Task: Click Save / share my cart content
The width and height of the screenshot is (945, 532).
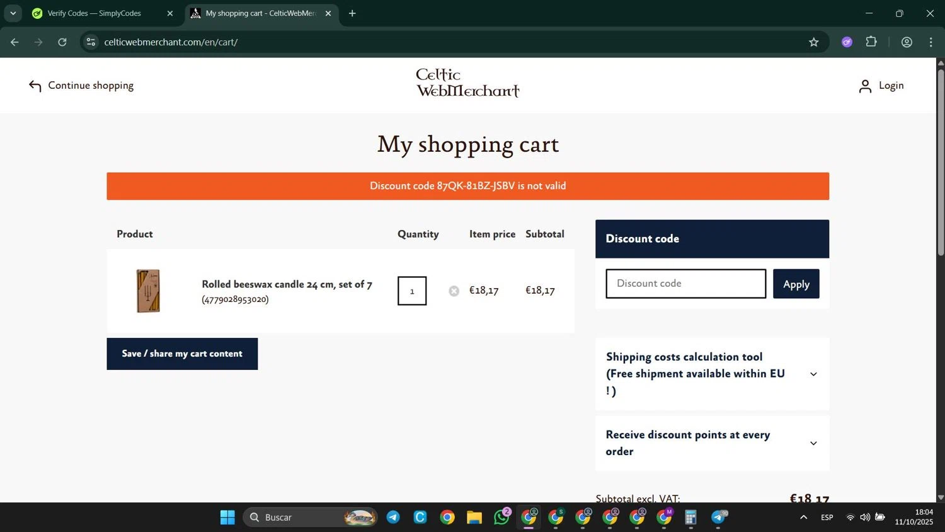Action: (182, 354)
